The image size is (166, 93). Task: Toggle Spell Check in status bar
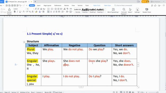58,92
